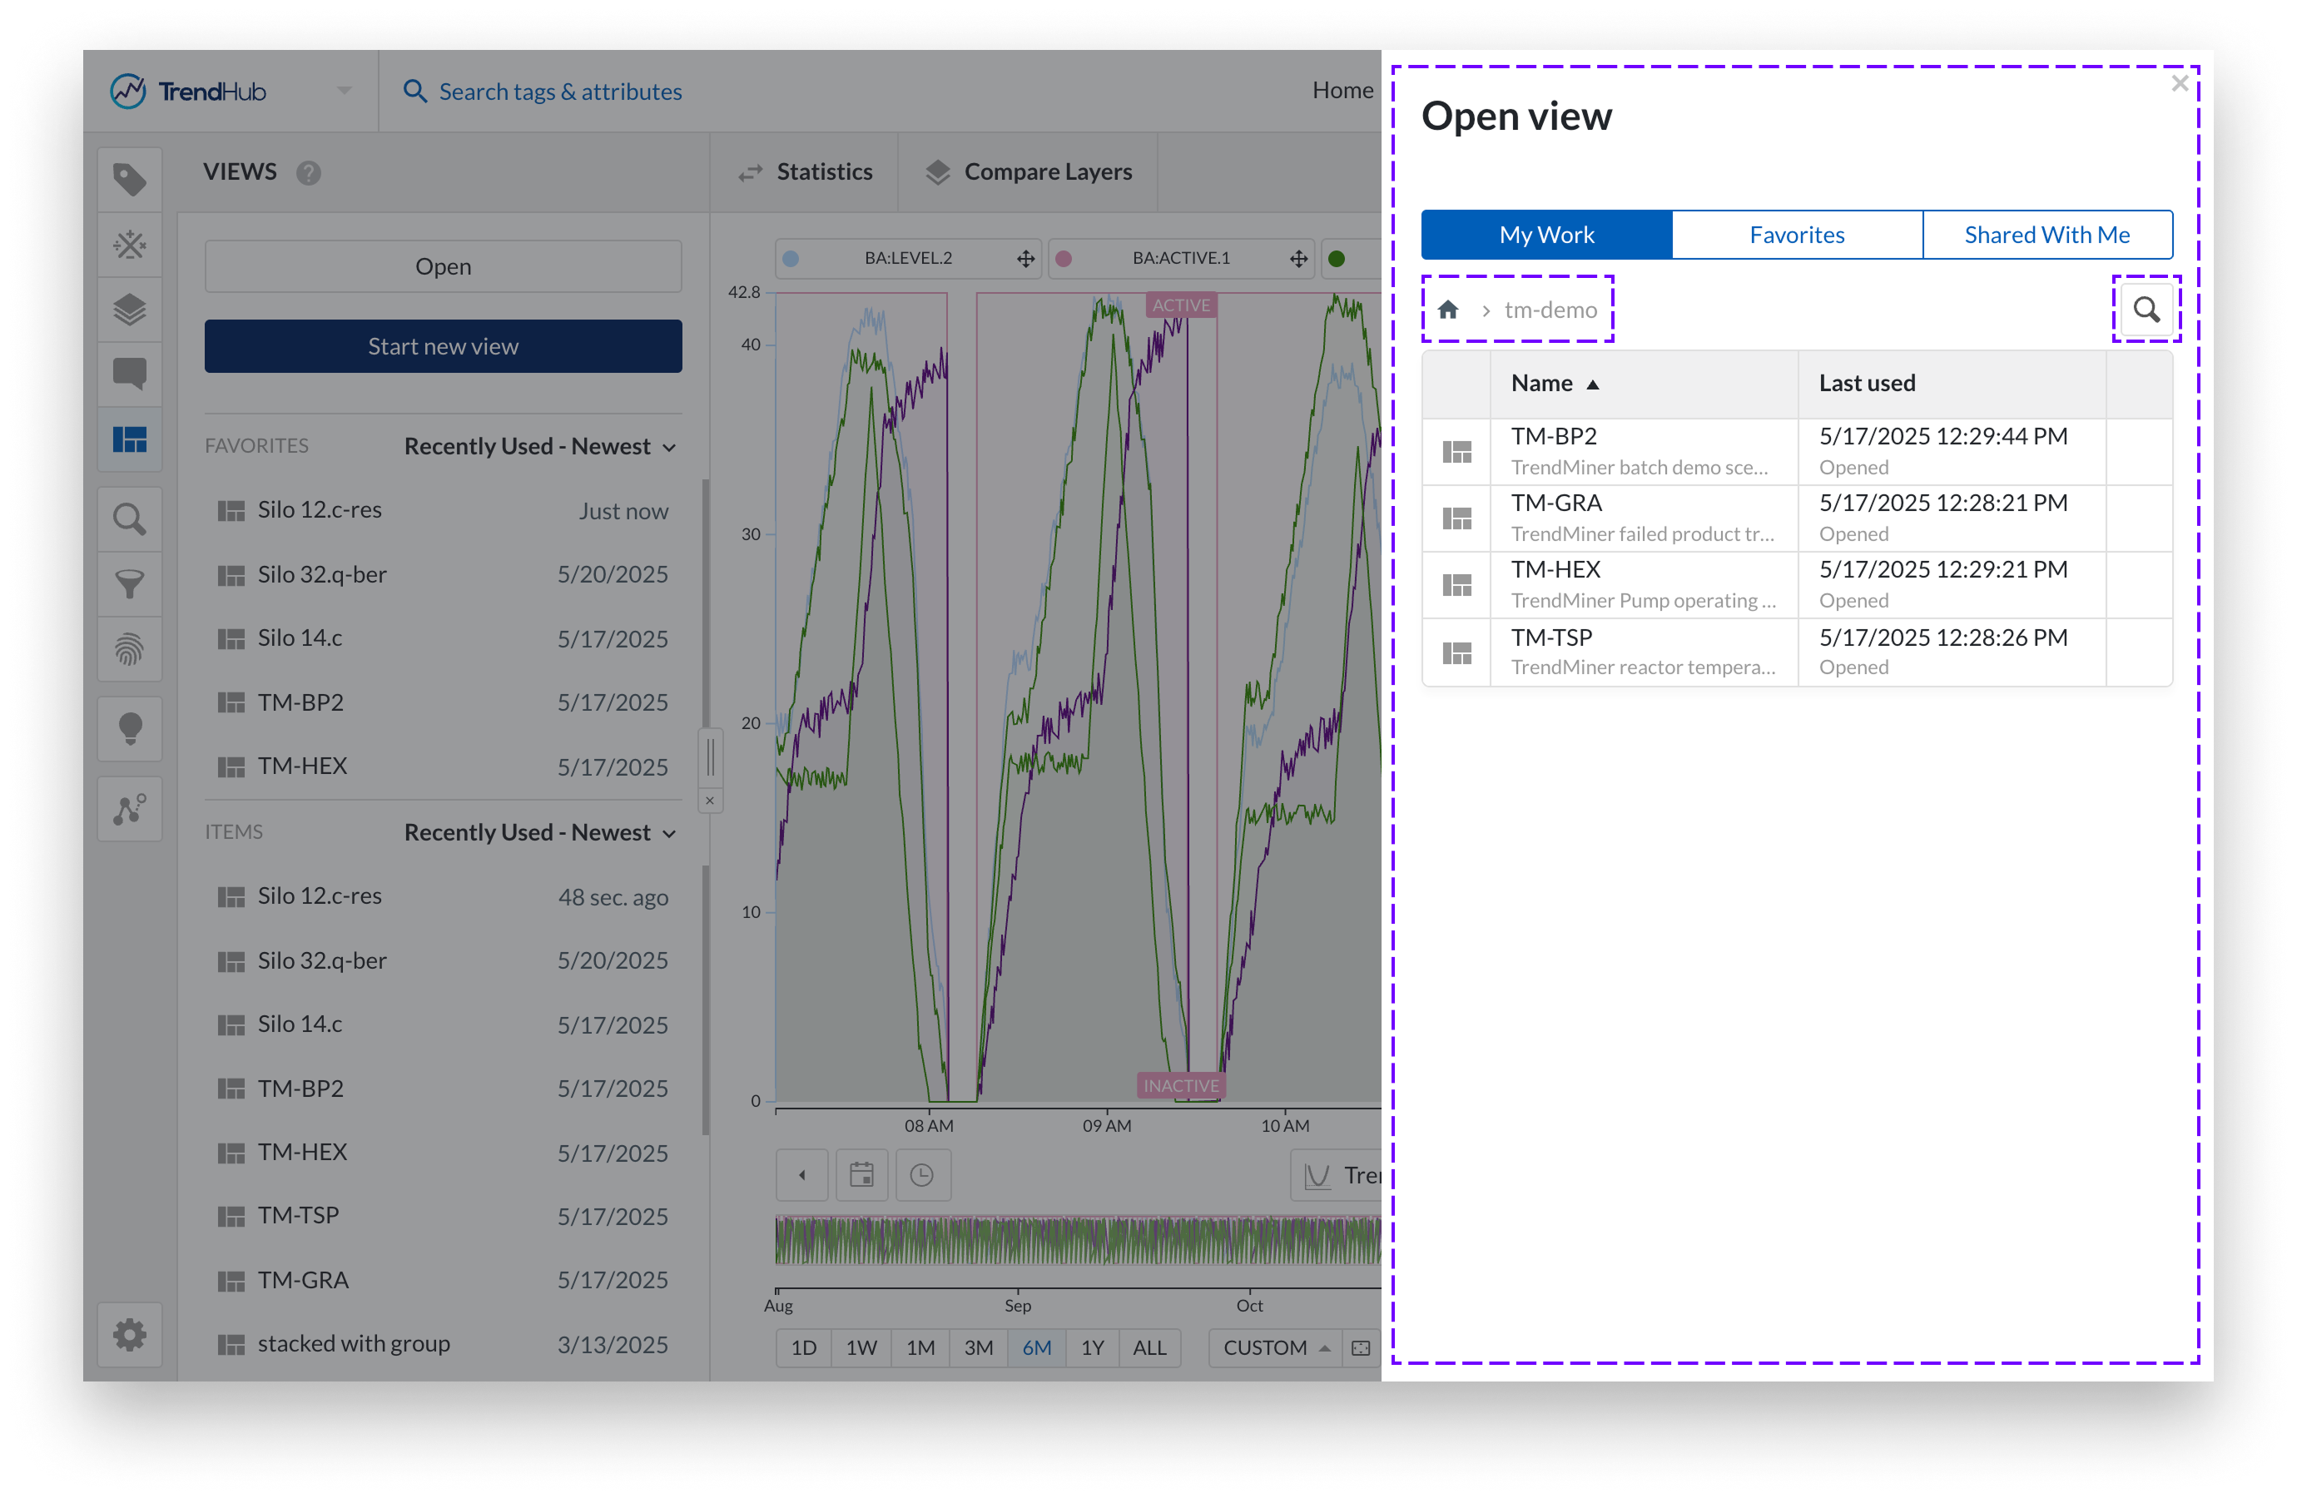
Task: Switch to the Shared With Me tab
Action: (x=2046, y=235)
